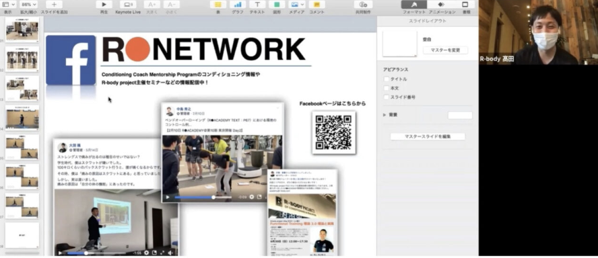Screen dimensions: 598x258
Task: Select the QR code image on slide
Action: pos(334,132)
